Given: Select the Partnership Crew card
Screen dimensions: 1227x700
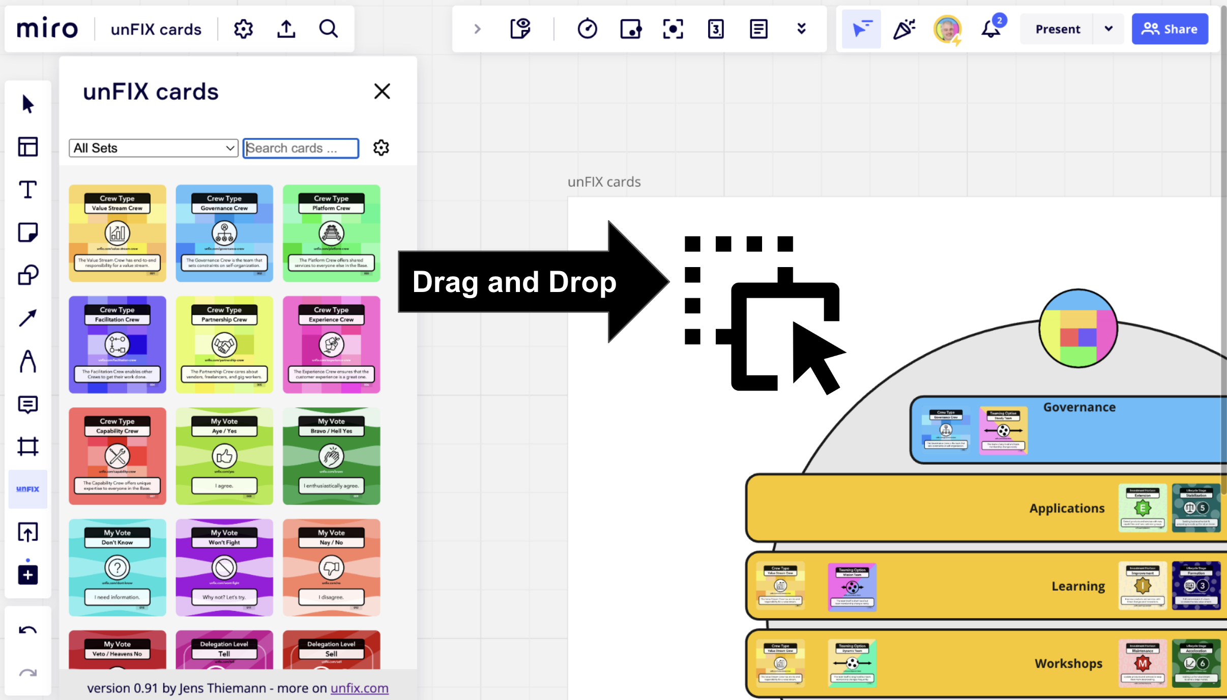Looking at the screenshot, I should point(224,345).
